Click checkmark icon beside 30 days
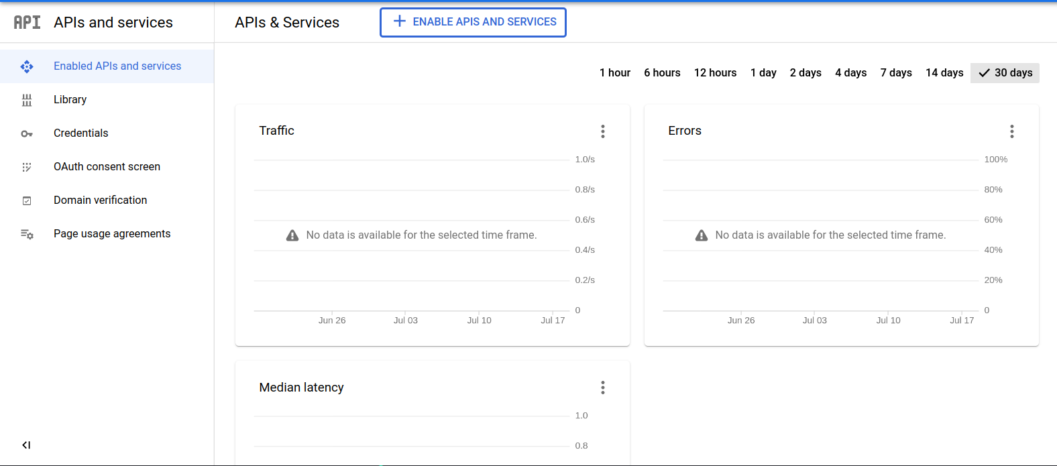 [x=985, y=73]
